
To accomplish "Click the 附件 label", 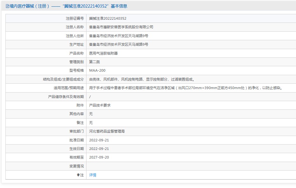I will coord(80,105).
